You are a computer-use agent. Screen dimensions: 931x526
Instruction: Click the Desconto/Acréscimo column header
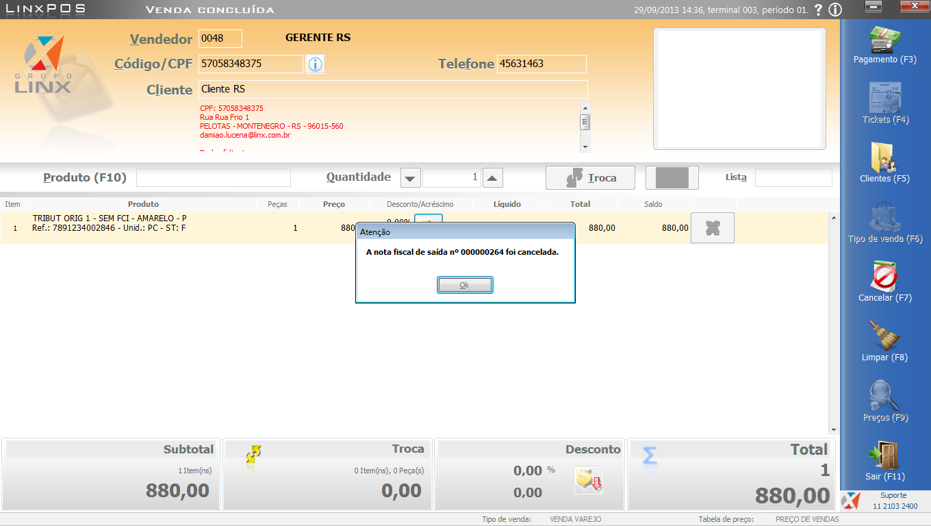click(x=420, y=204)
